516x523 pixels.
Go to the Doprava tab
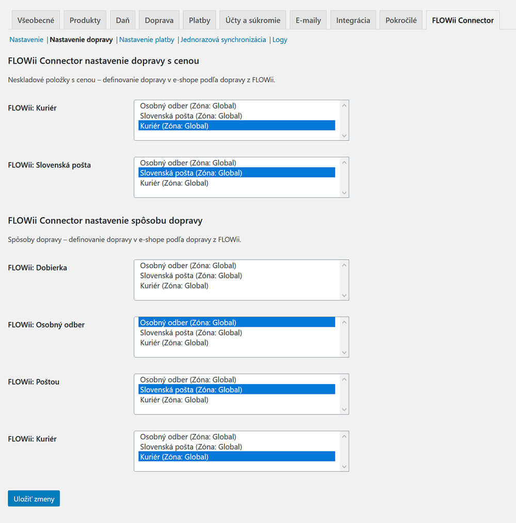point(159,20)
